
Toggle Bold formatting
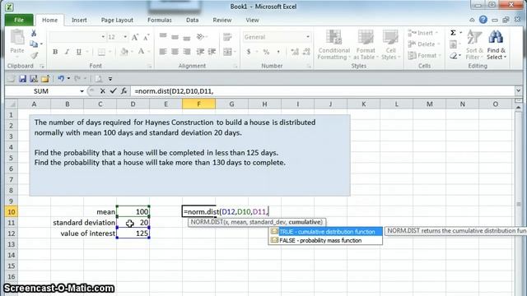coord(55,52)
